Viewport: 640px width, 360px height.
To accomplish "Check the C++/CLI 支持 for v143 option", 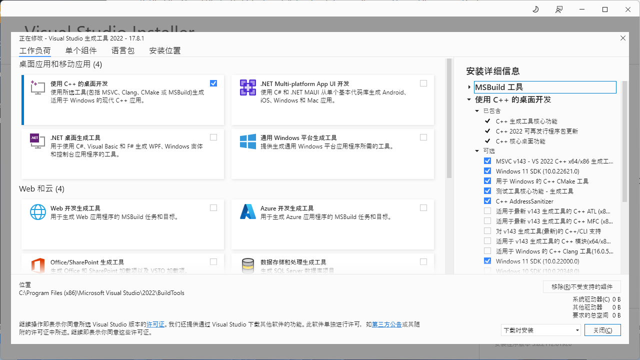I will tap(487, 231).
